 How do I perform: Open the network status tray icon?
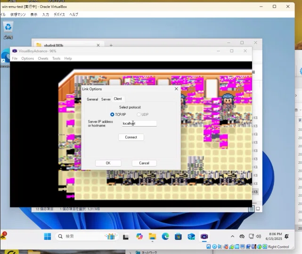[x=251, y=236]
